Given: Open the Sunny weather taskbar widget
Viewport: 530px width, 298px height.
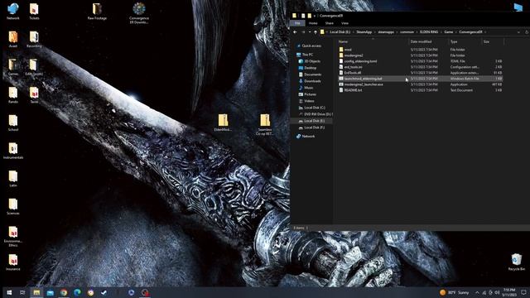Looking at the screenshot, I should click(x=455, y=292).
